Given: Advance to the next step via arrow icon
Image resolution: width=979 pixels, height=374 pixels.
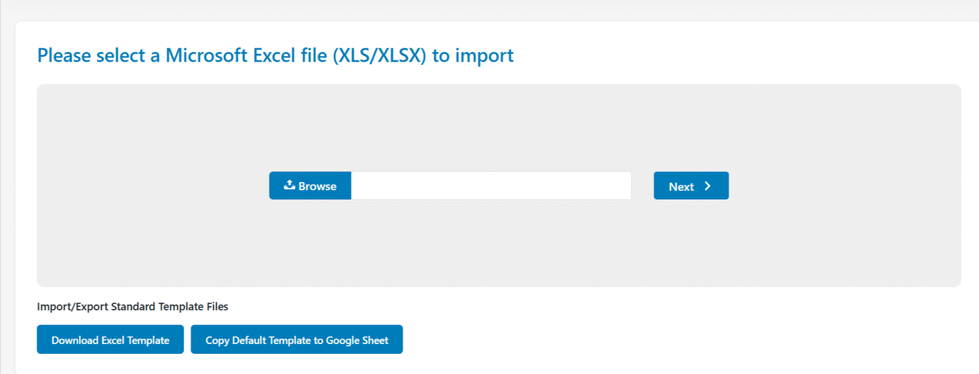Looking at the screenshot, I should [707, 186].
